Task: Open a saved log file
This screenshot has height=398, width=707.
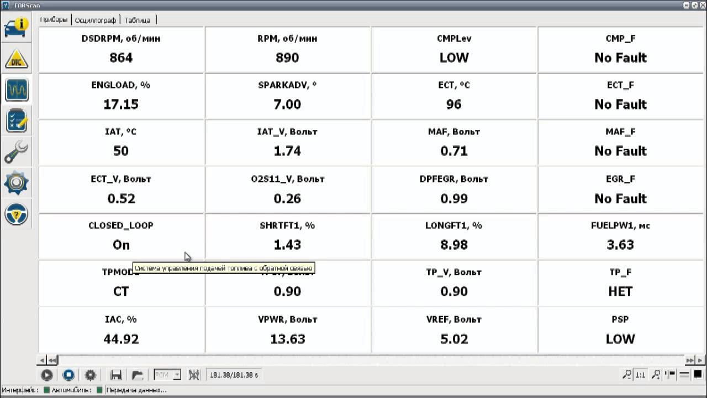Action: (138, 375)
